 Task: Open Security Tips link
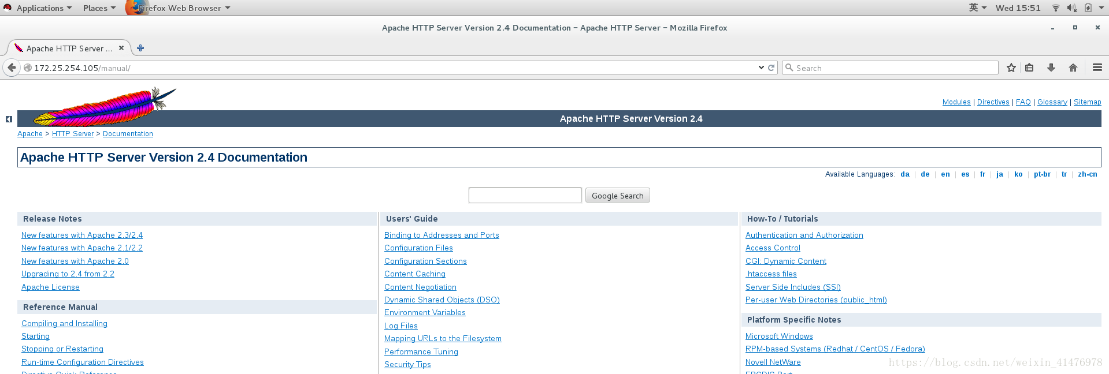coord(407,364)
